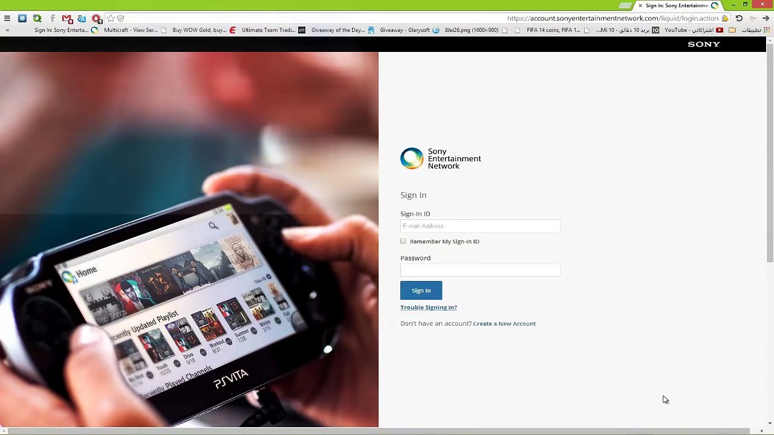Click the "Don't have an account?" text
The height and width of the screenshot is (435, 774).
click(436, 324)
